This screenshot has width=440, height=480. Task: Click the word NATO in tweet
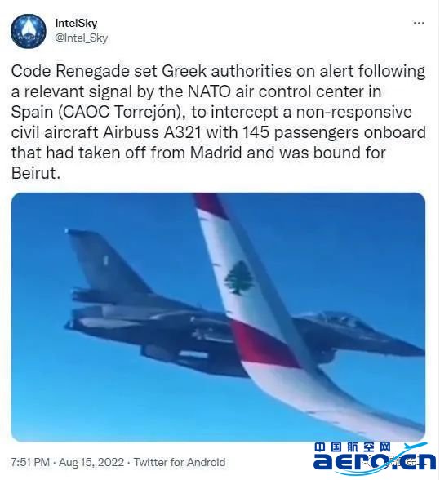tap(209, 91)
